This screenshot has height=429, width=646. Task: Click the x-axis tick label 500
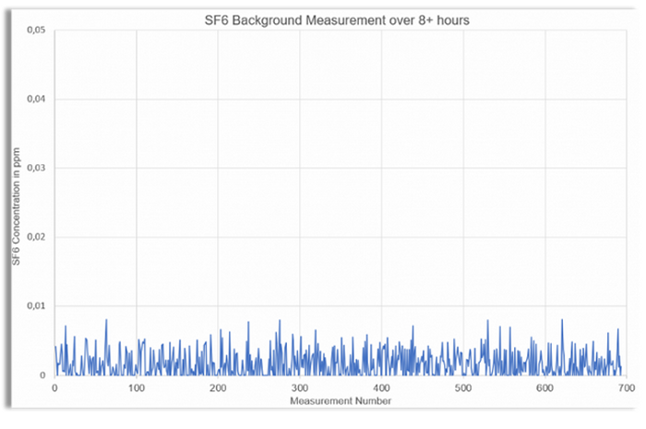click(x=463, y=389)
